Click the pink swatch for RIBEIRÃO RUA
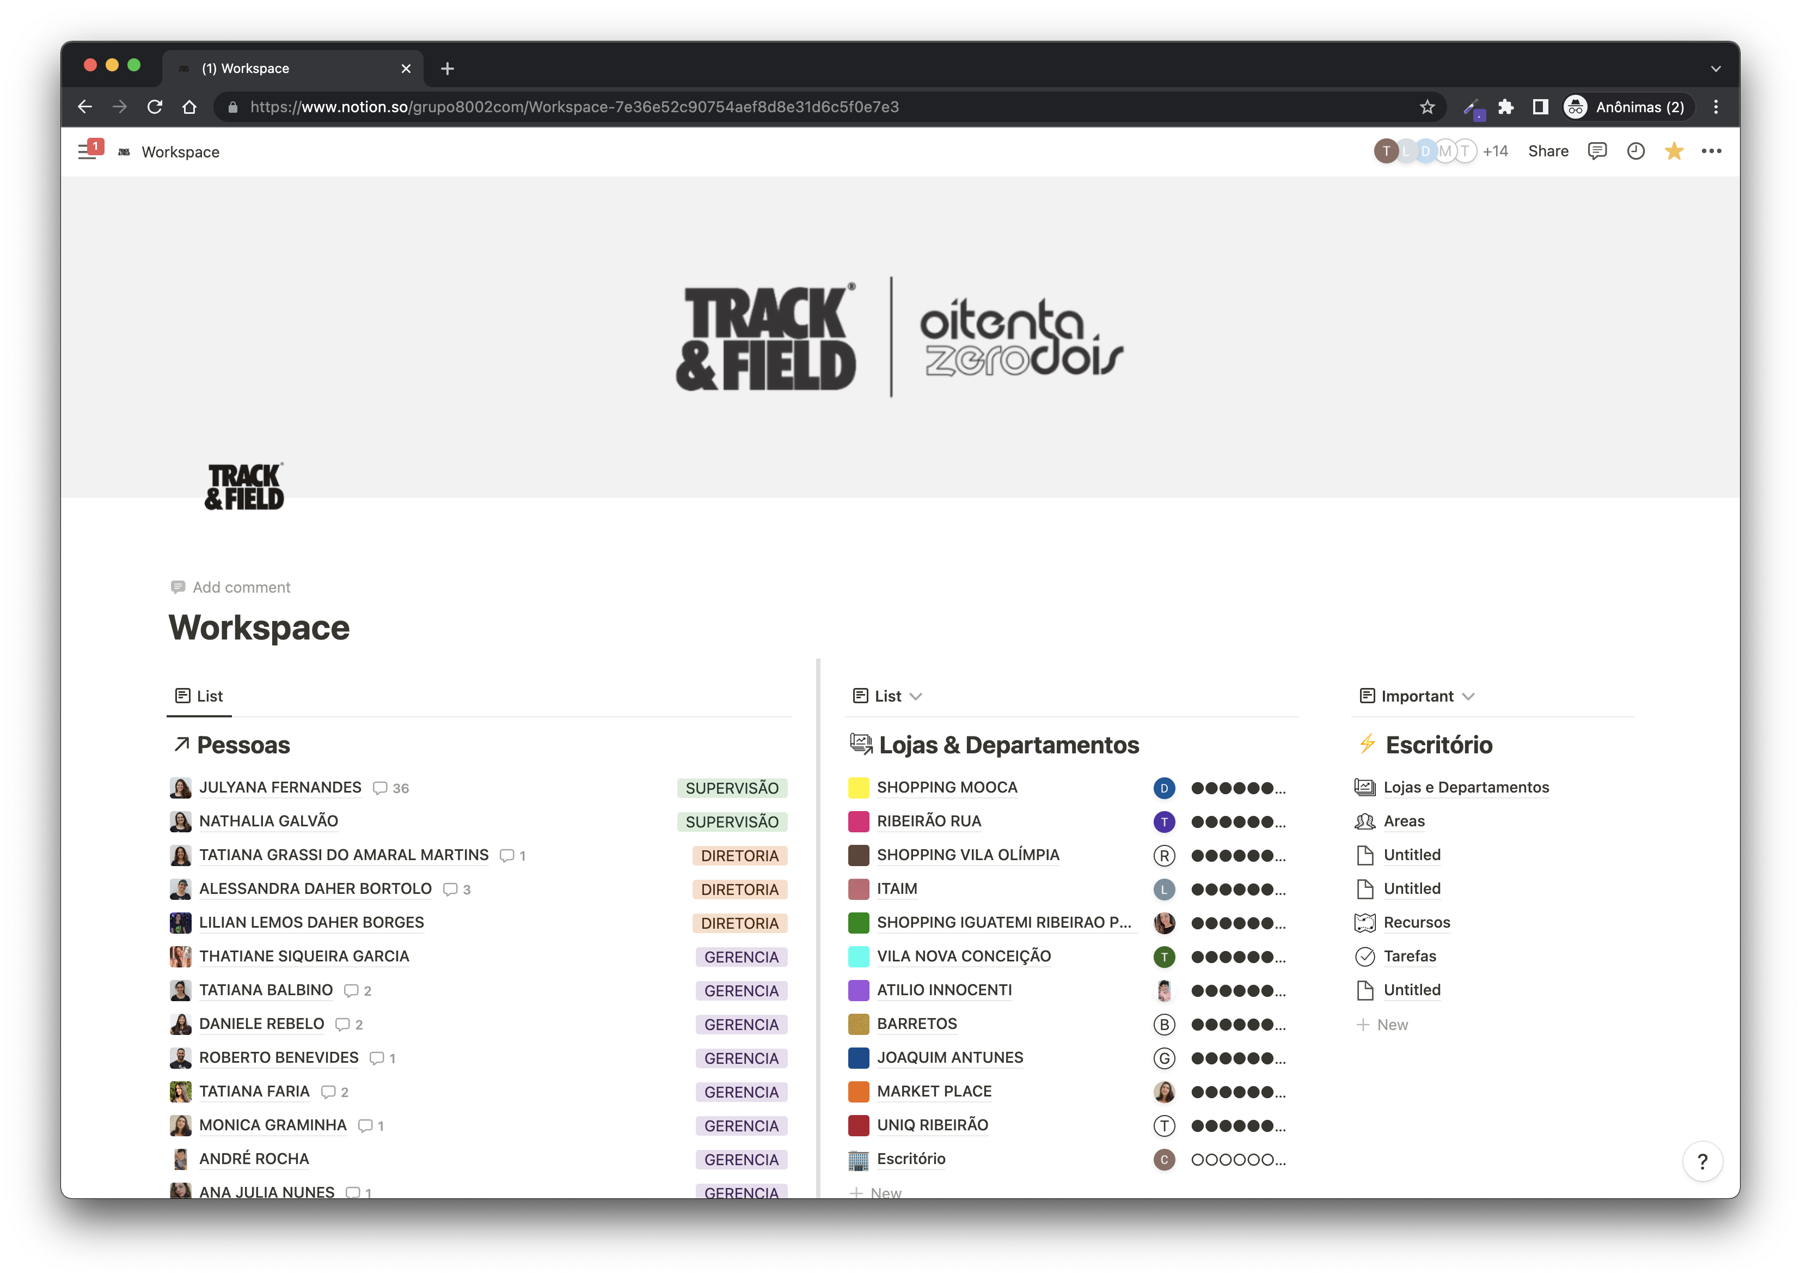Screen dimensions: 1801x1279 pyautogui.click(x=858, y=821)
